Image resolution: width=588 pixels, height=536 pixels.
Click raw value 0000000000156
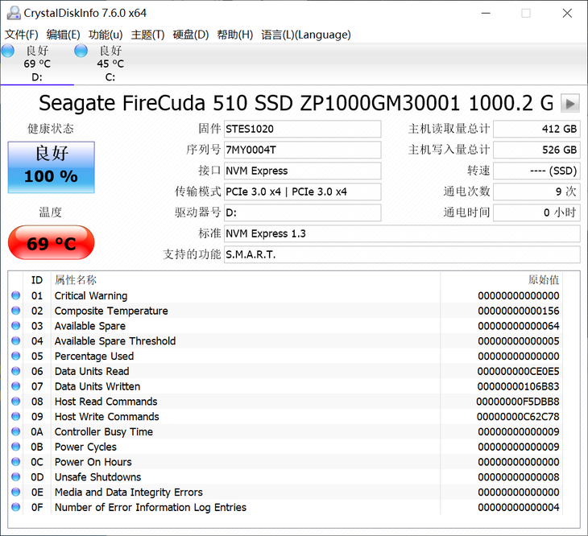[519, 311]
